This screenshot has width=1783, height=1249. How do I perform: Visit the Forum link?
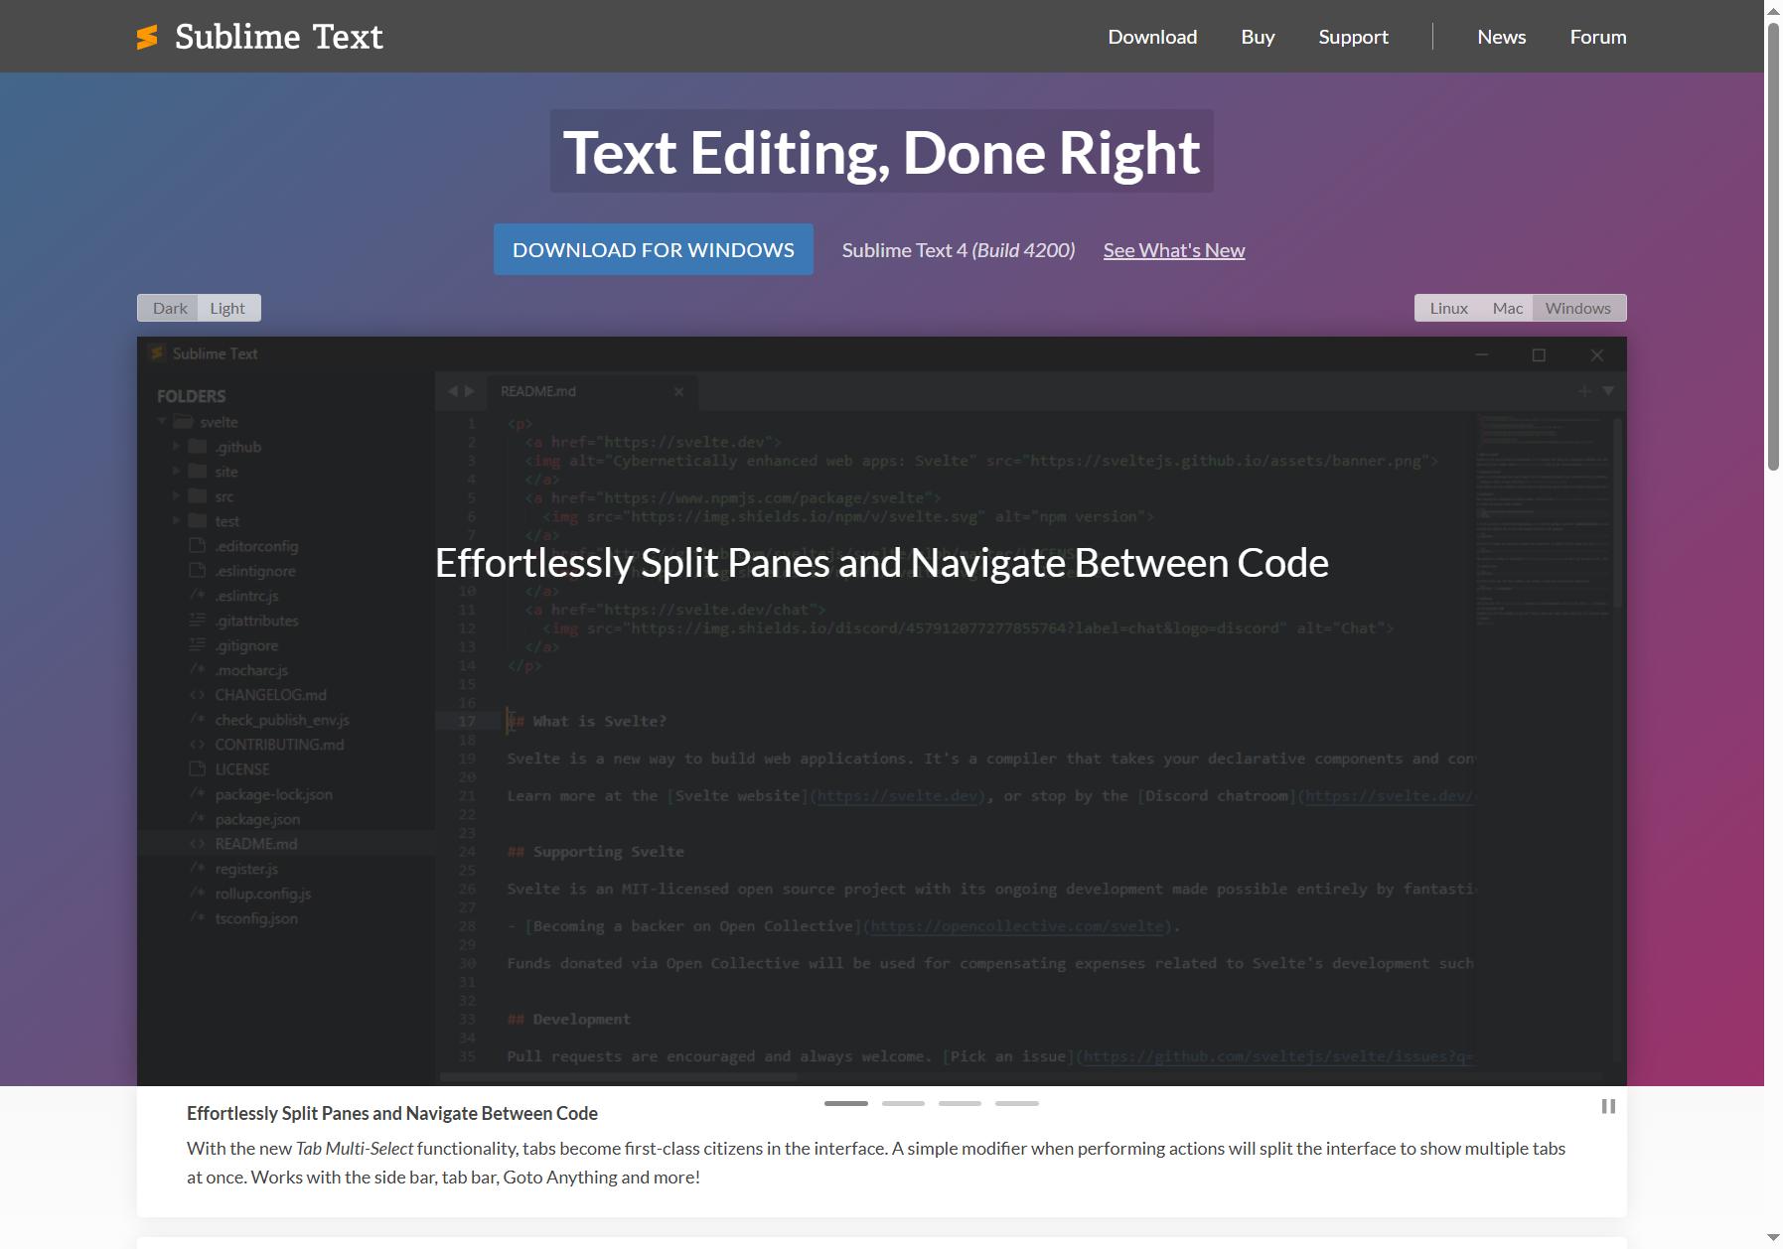click(x=1598, y=37)
